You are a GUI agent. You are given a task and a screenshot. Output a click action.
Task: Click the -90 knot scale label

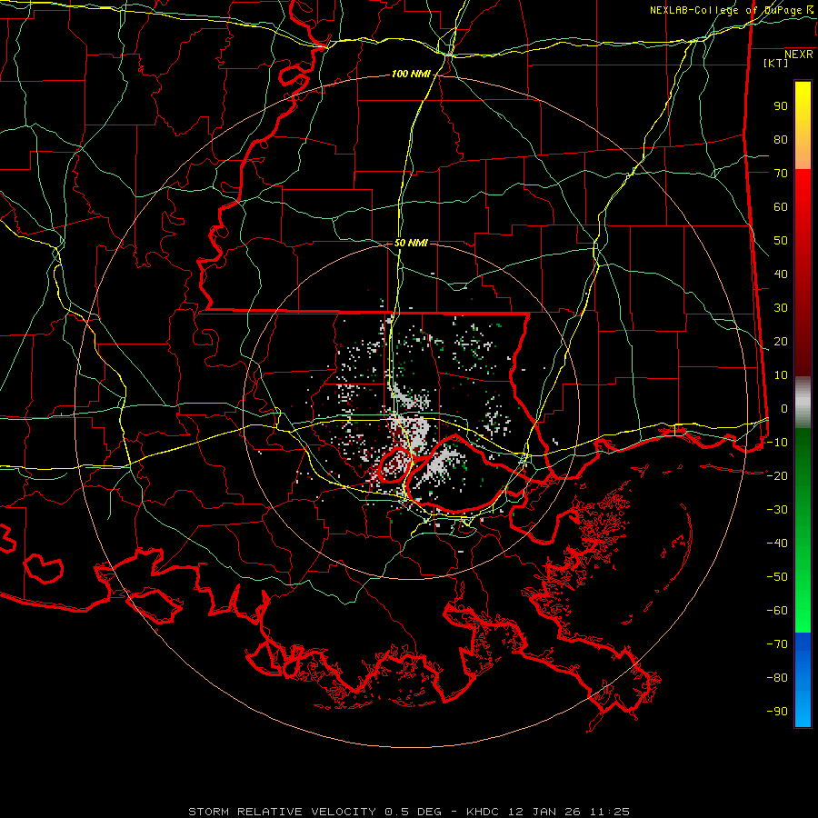[x=777, y=712]
